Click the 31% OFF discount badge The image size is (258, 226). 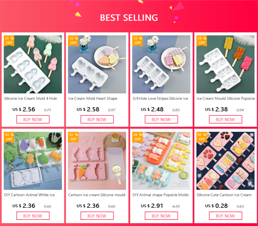[x=9, y=41]
